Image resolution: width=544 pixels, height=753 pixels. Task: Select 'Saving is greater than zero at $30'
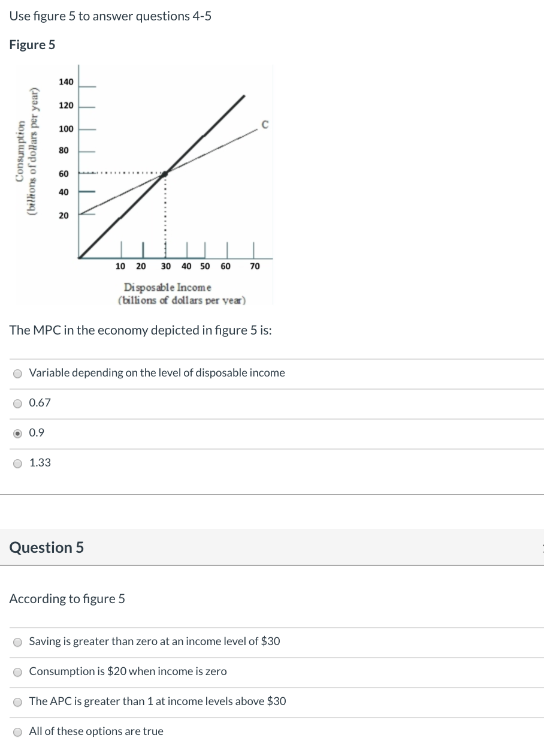pos(18,641)
